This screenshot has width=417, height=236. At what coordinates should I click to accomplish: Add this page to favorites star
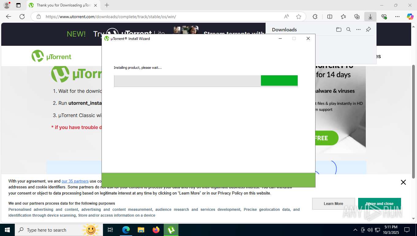[299, 17]
